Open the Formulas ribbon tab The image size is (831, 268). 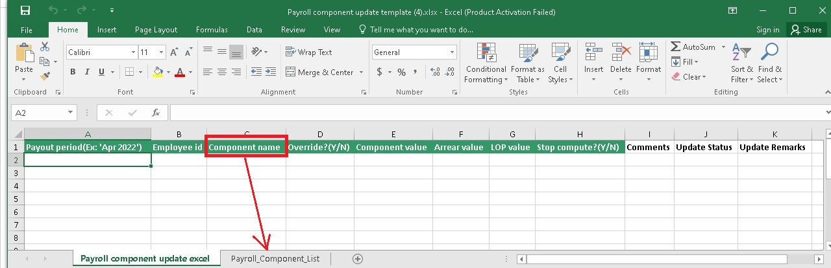[x=212, y=30]
